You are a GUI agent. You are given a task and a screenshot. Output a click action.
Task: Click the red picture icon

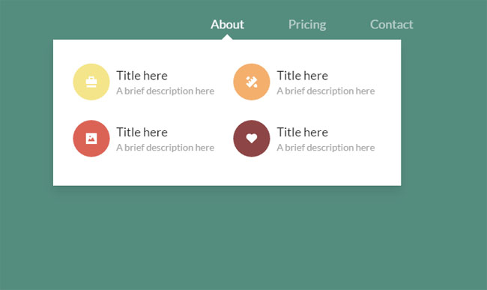[91, 139]
